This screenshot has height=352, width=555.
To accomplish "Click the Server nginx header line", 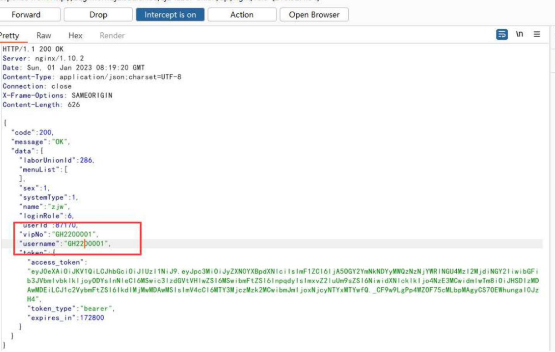I will pyautogui.click(x=43, y=58).
